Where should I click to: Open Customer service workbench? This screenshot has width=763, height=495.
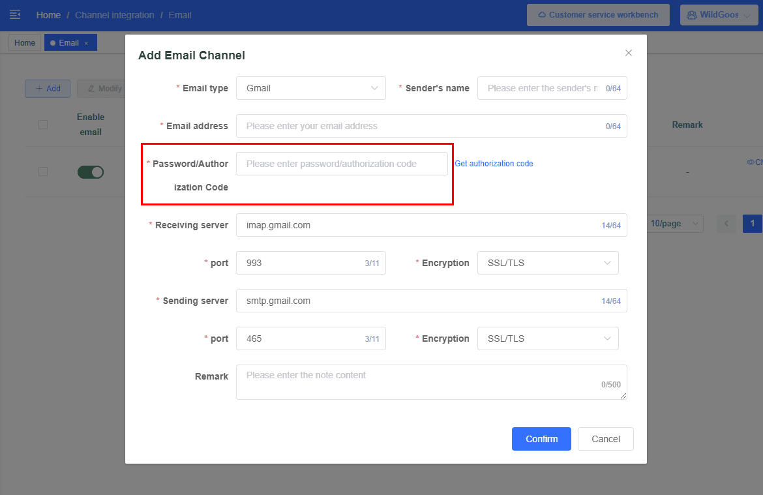coord(598,15)
